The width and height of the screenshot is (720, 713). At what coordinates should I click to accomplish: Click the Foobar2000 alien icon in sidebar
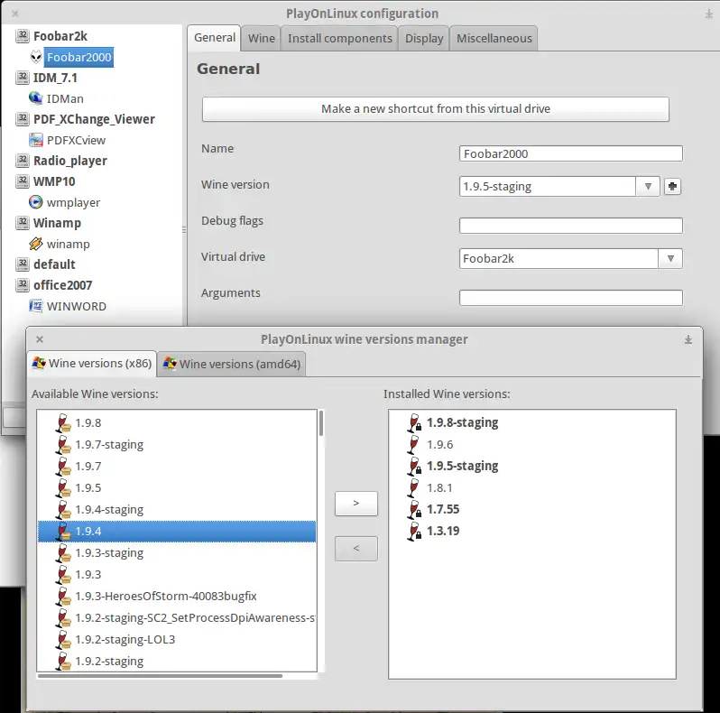coord(36,57)
